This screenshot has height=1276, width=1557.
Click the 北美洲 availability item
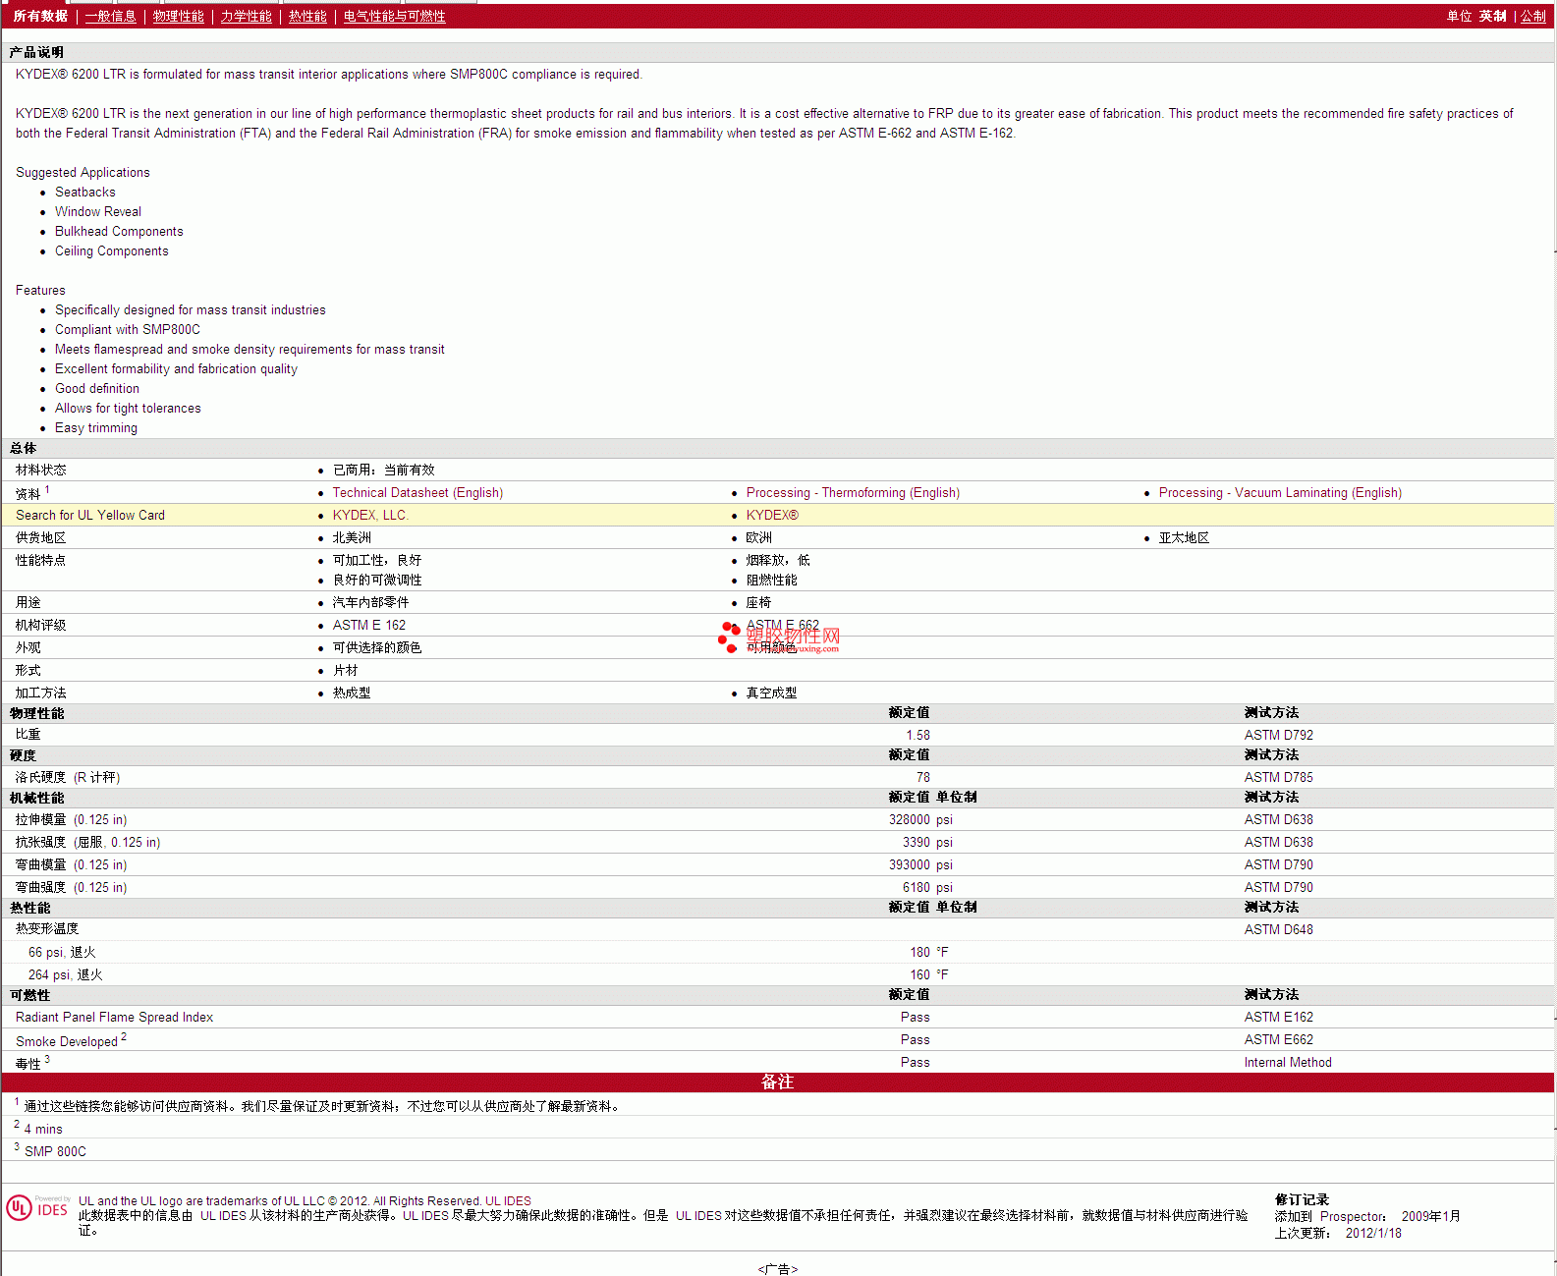click(x=352, y=538)
